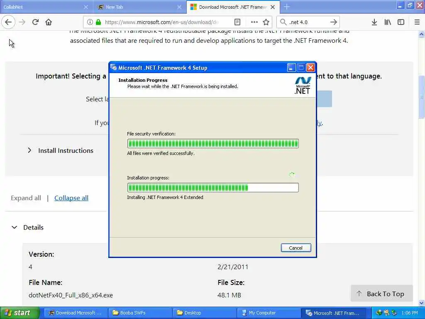Click the scrollbar down arrow
Image resolution: width=425 pixels, height=319 pixels.
pos(421,303)
